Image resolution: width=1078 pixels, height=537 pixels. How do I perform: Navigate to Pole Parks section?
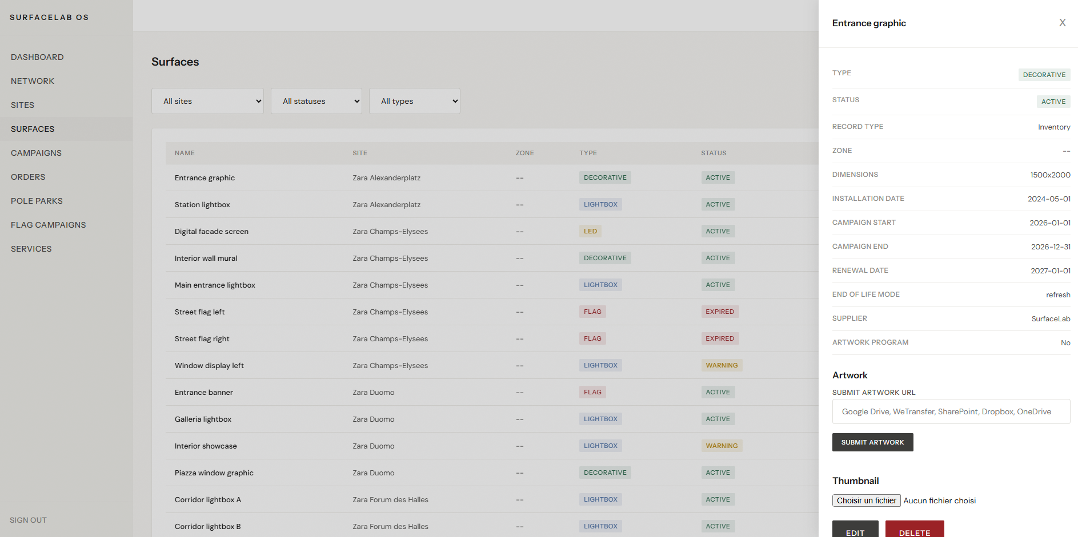pos(37,201)
